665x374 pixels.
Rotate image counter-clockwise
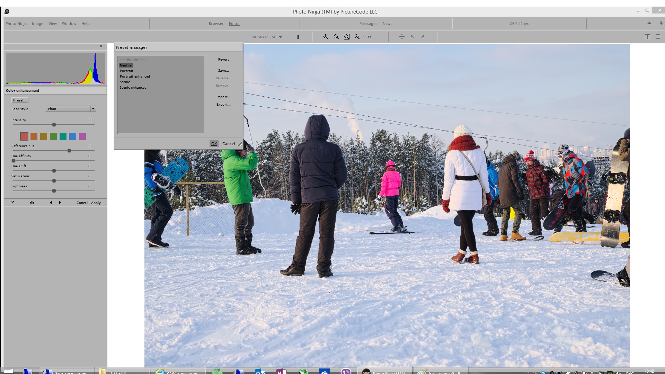[412, 36]
